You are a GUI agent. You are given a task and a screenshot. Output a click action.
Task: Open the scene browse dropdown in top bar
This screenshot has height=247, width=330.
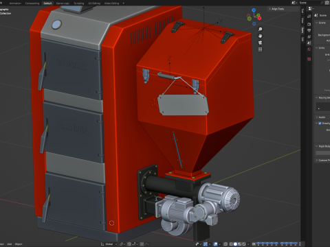[x=294, y=3]
